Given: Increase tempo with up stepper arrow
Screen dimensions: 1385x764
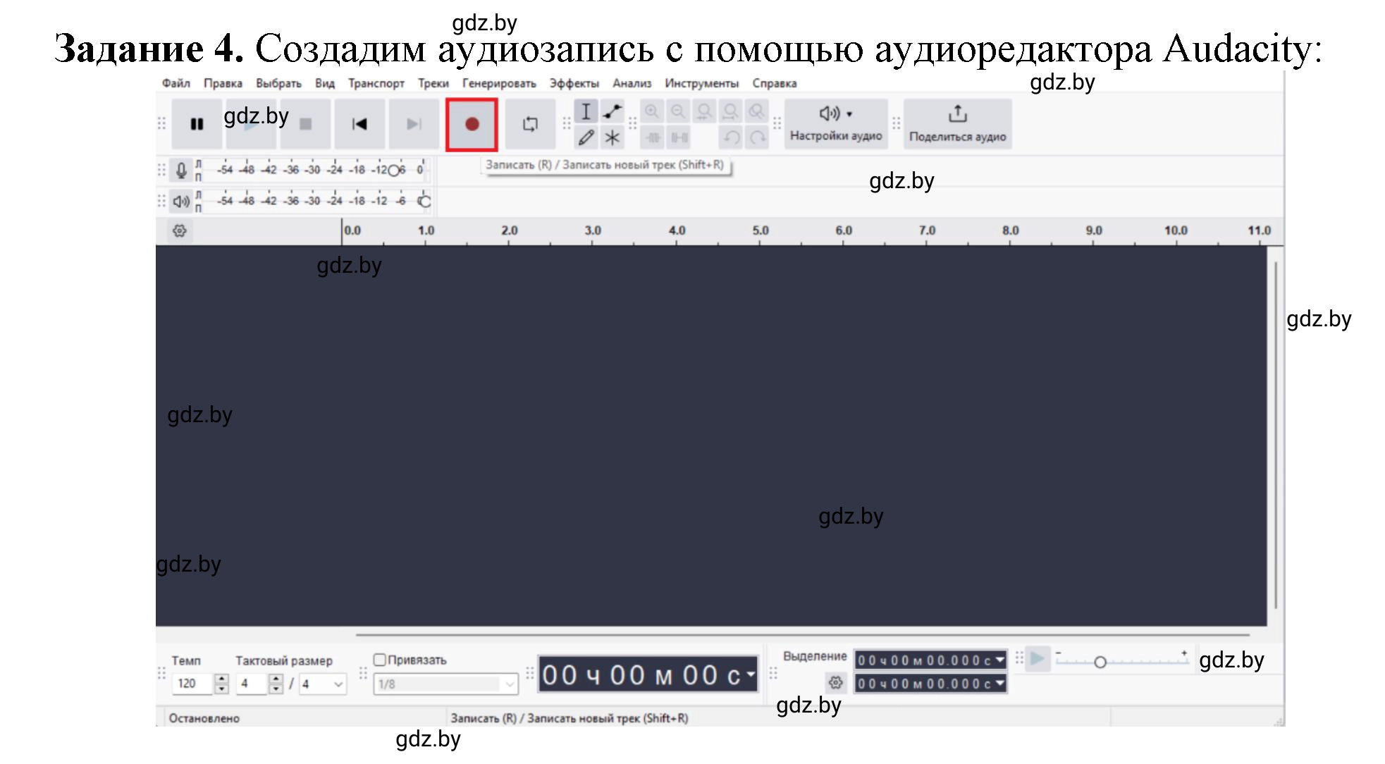Looking at the screenshot, I should pos(222,679).
